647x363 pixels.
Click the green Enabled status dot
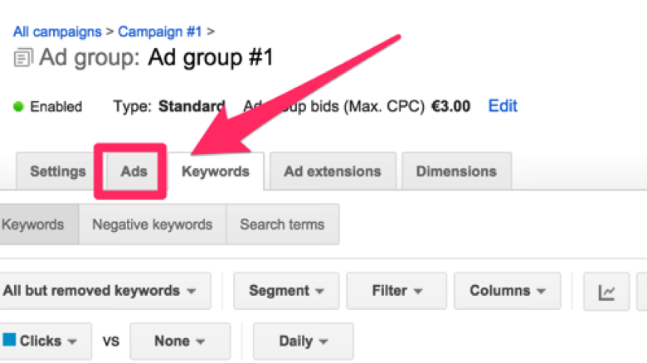tap(19, 107)
